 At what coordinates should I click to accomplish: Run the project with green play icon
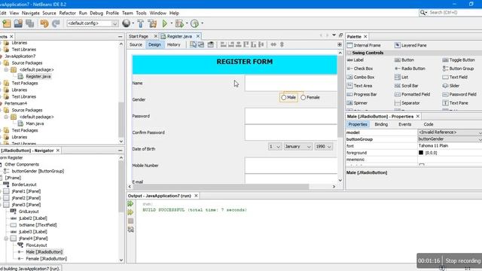[x=165, y=23]
